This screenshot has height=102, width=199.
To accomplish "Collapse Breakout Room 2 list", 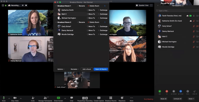I will (x=56, y=22).
